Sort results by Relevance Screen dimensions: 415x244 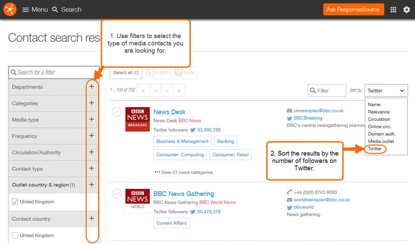click(x=379, y=112)
